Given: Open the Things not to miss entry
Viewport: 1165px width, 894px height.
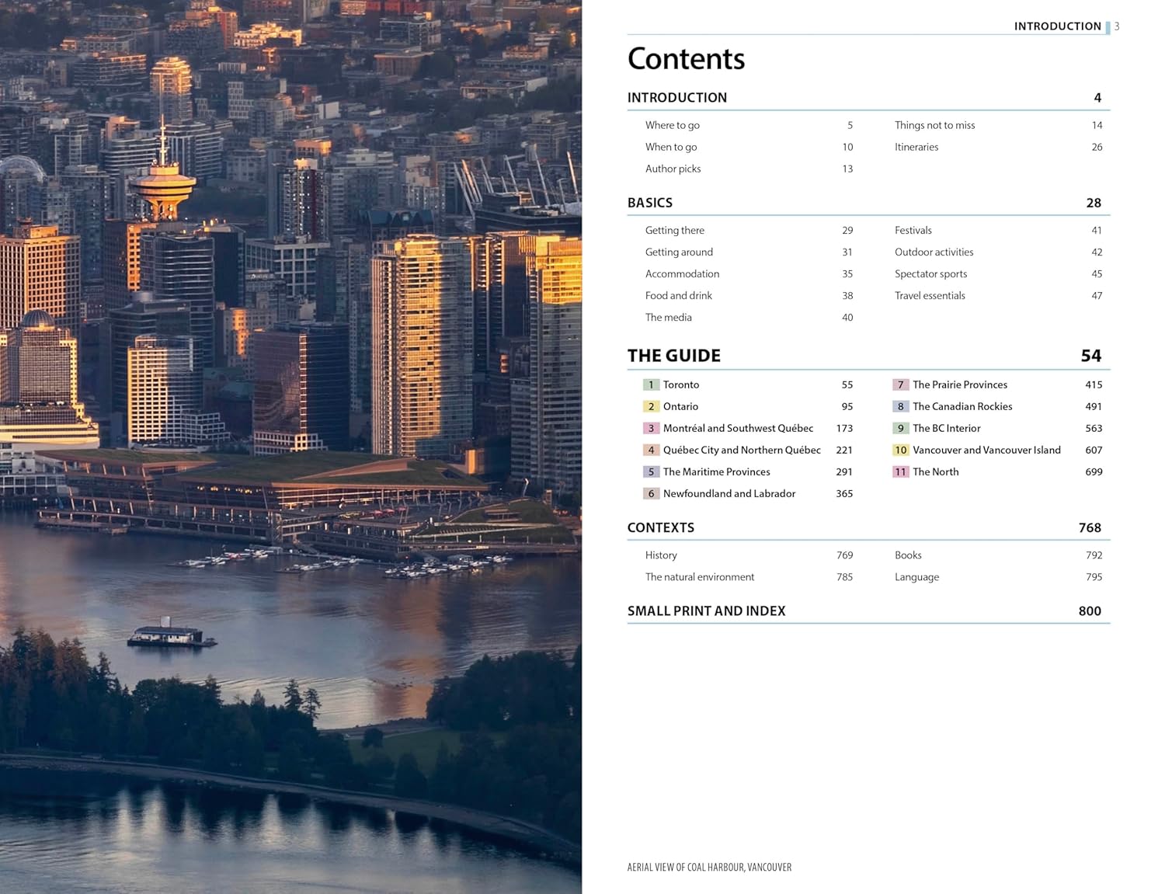Looking at the screenshot, I should 934,125.
